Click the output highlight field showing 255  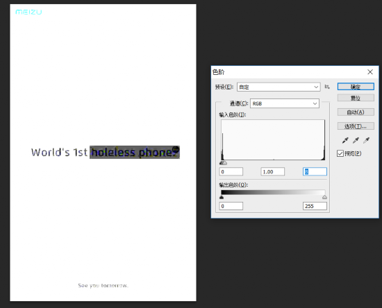315,206
